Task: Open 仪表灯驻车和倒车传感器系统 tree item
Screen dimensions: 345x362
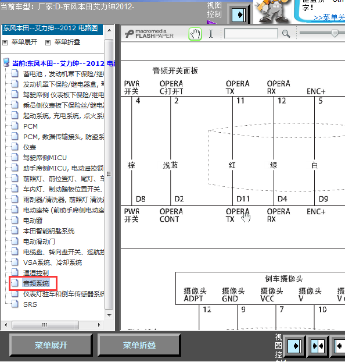Action: point(63,294)
